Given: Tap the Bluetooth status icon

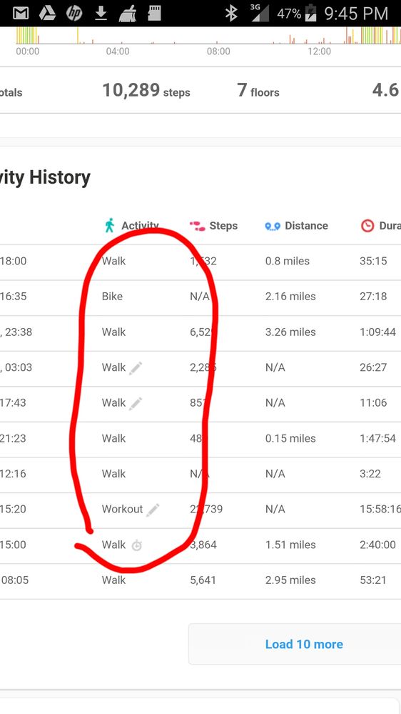Looking at the screenshot, I should point(231,14).
